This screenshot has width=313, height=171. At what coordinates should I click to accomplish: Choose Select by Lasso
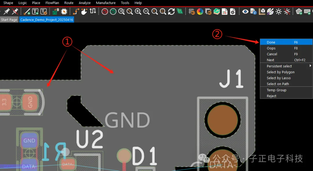[x=286, y=78]
